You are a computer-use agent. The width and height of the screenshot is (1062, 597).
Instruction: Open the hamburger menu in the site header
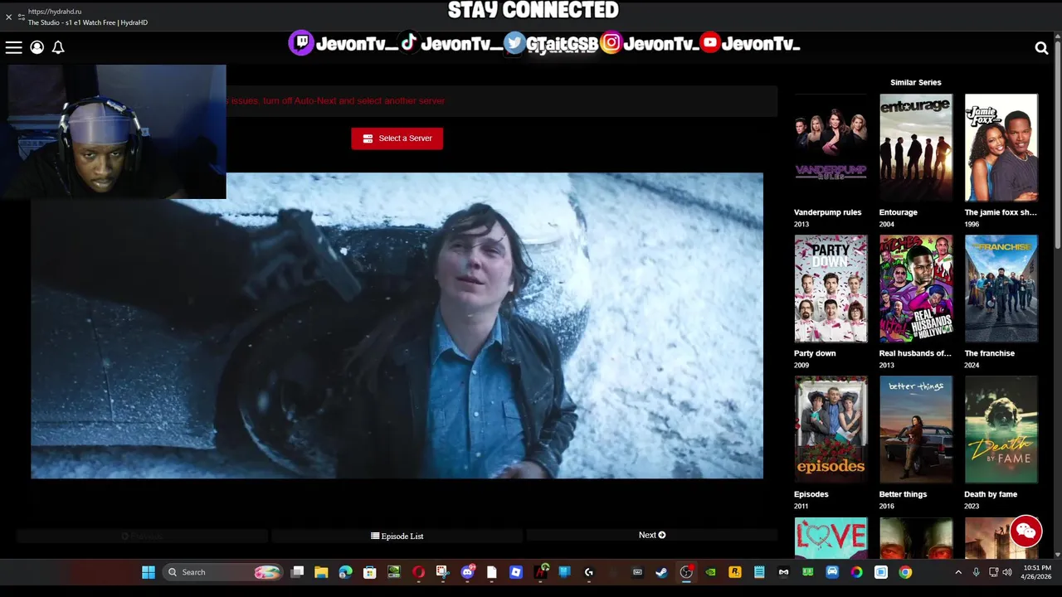13,47
